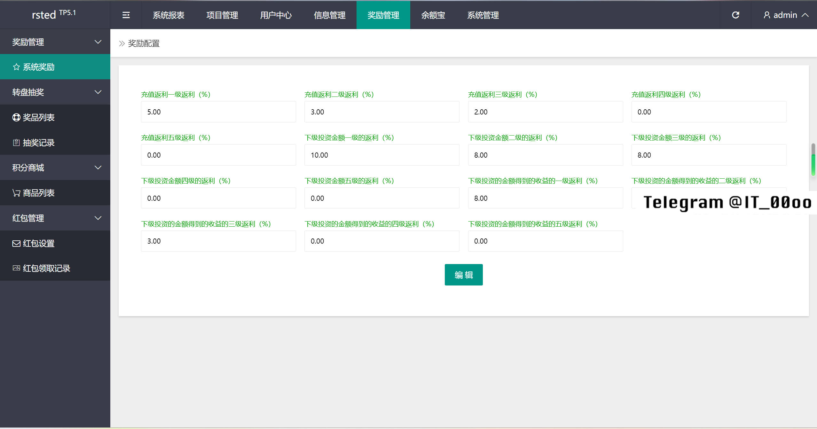Click the page vertical scrollbar thumb
Viewport: 817px width, 429px height.
click(x=813, y=160)
